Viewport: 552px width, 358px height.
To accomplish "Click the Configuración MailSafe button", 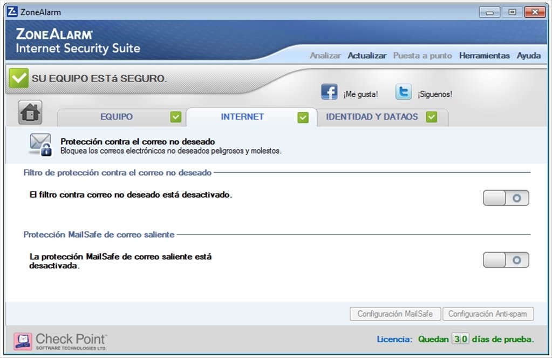I will pyautogui.click(x=395, y=314).
